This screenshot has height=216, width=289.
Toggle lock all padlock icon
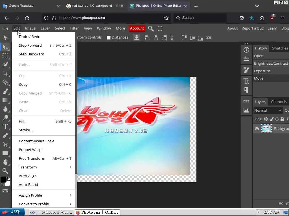coord(282,119)
